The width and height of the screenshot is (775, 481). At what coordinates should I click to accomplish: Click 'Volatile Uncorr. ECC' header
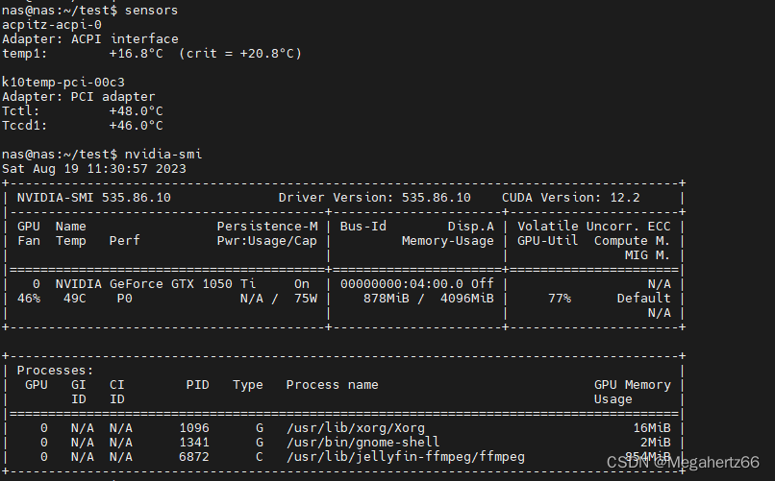pos(594,227)
